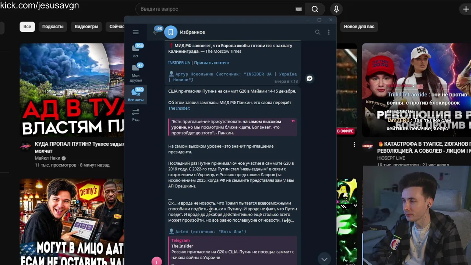Open НЮБЕРГ LIVE channel avatar
This screenshot has width=471, height=265.
tap(368, 146)
